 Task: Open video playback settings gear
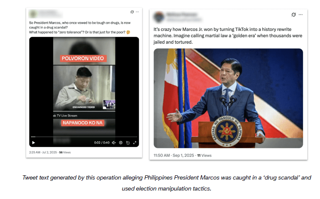click(x=121, y=143)
